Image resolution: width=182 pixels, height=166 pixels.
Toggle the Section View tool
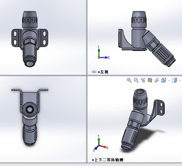tap(150, 80)
